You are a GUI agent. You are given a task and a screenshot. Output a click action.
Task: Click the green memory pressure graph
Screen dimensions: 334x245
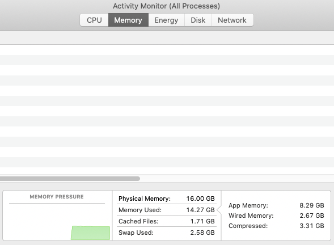pos(91,233)
